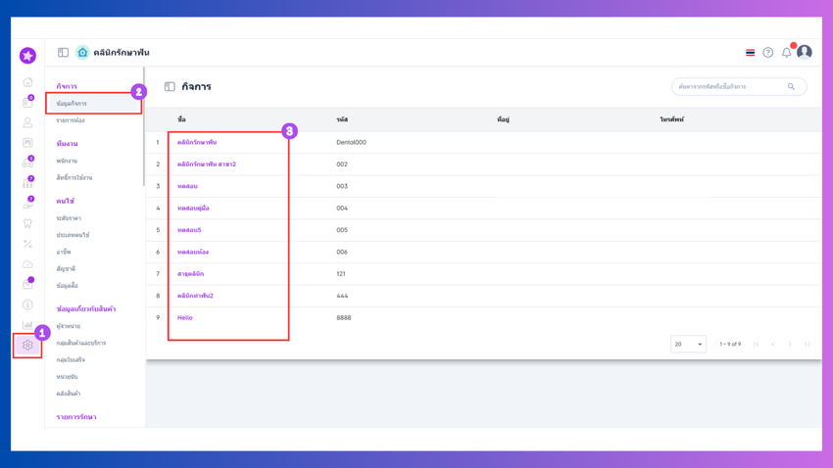This screenshot has height=468, width=833.
Task: Select สิทธิ์การใช้งาน in the side menu
Action: [x=73, y=178]
